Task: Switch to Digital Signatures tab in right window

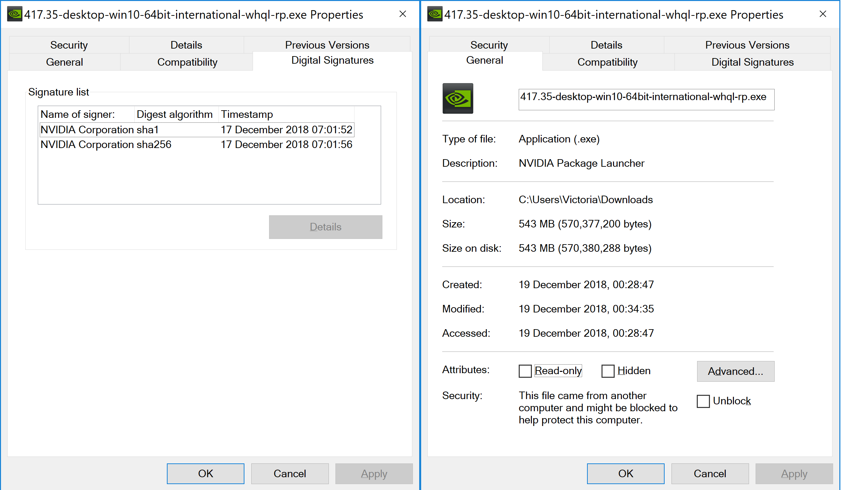Action: pyautogui.click(x=753, y=62)
